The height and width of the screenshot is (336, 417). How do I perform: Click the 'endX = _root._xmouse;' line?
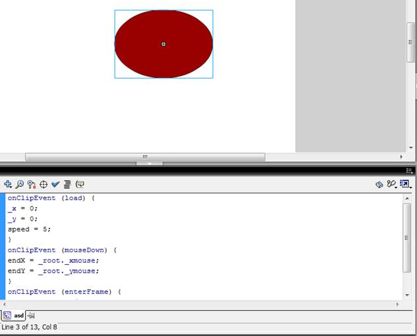(x=53, y=260)
